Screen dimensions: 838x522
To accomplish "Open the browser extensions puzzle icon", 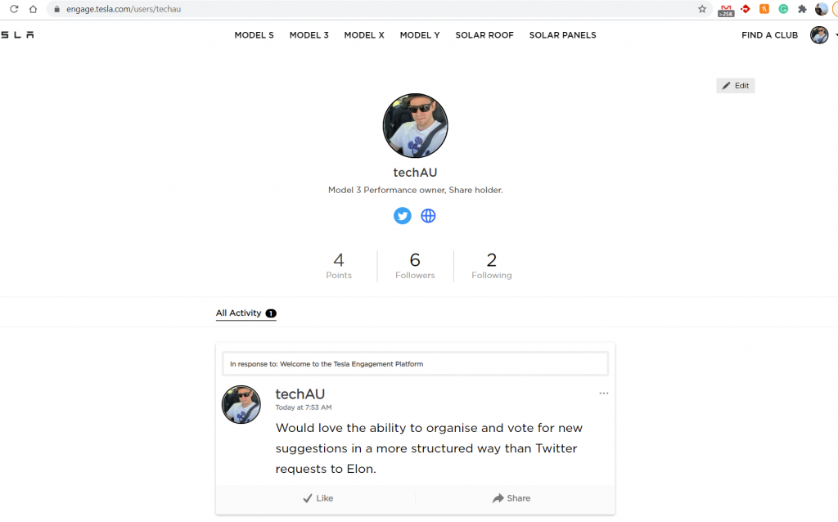I will coord(802,9).
